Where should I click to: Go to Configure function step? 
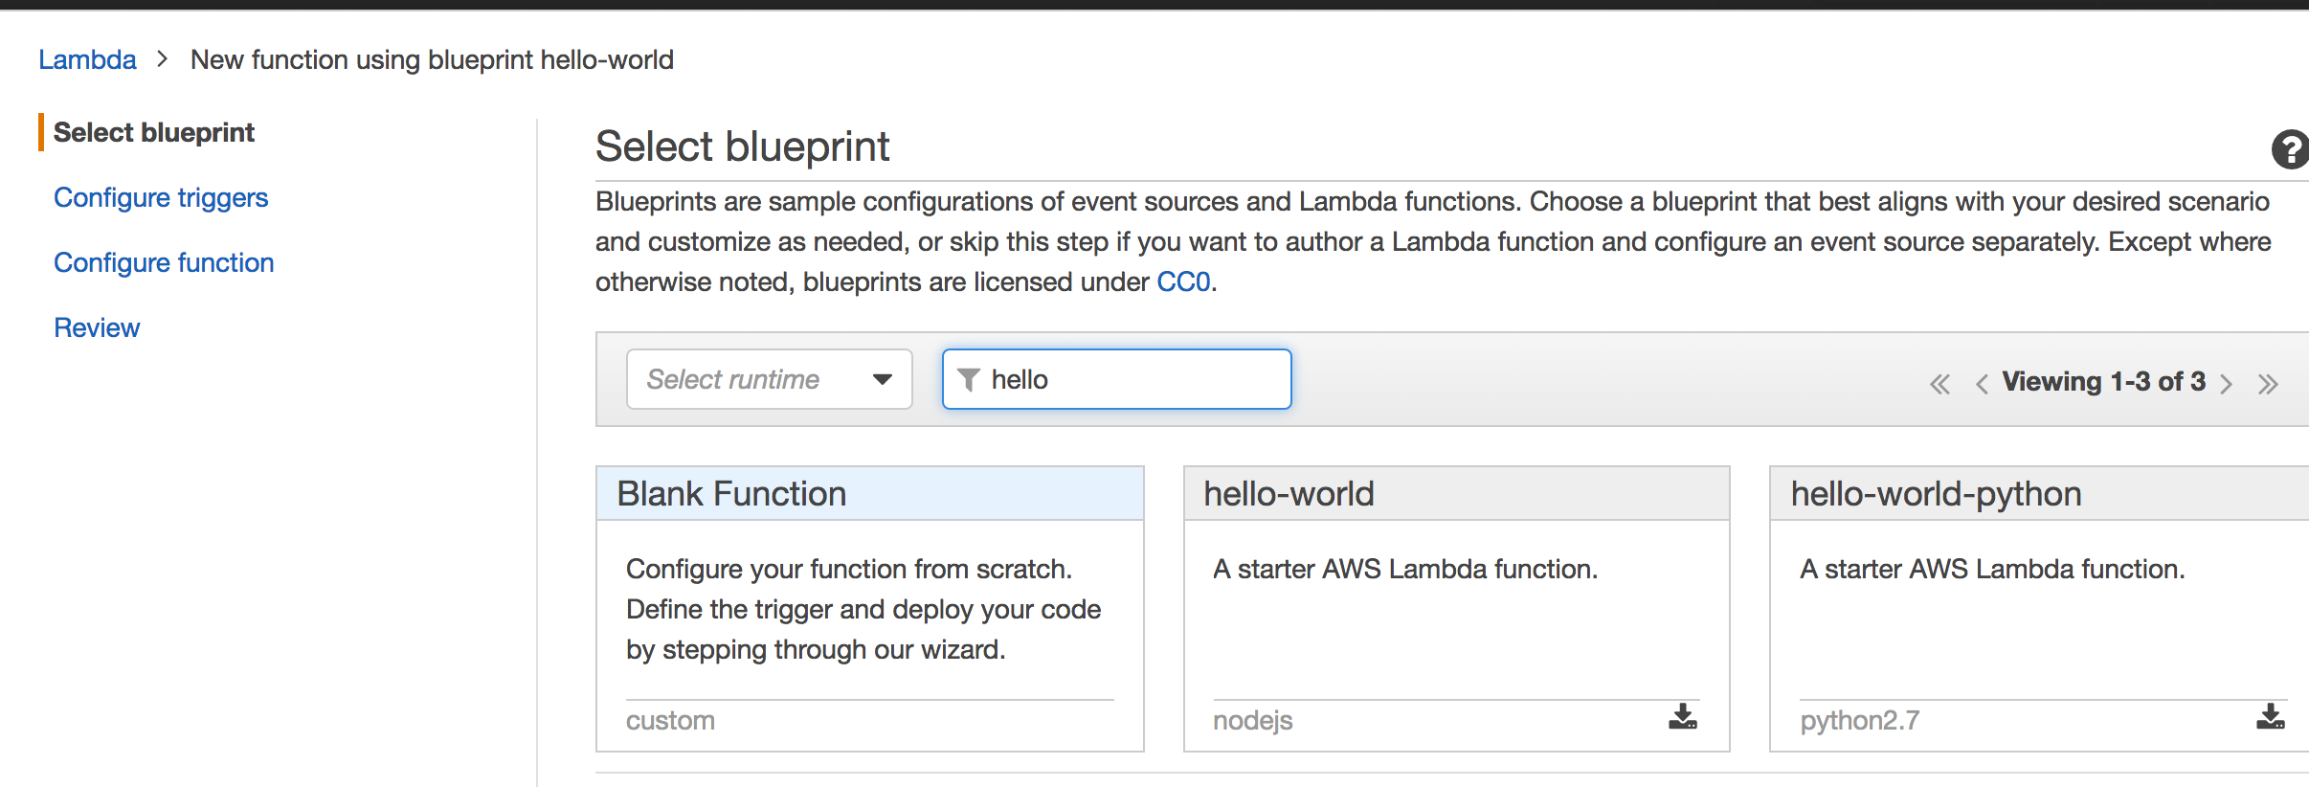164,262
